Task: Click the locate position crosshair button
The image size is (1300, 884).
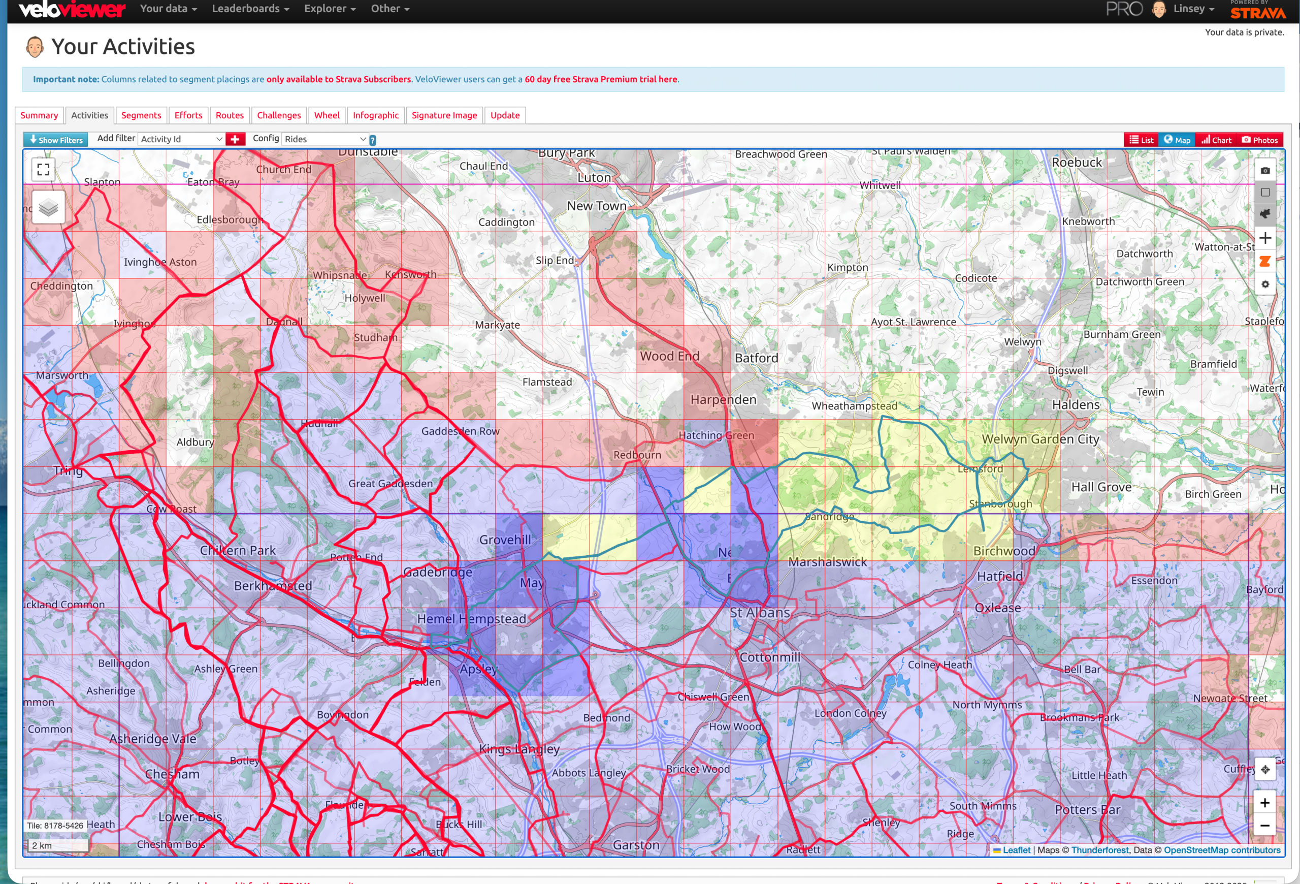Action: point(1265,769)
